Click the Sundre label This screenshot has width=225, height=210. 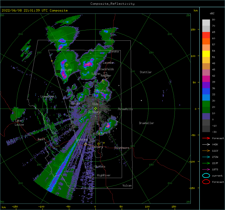click(x=76, y=103)
